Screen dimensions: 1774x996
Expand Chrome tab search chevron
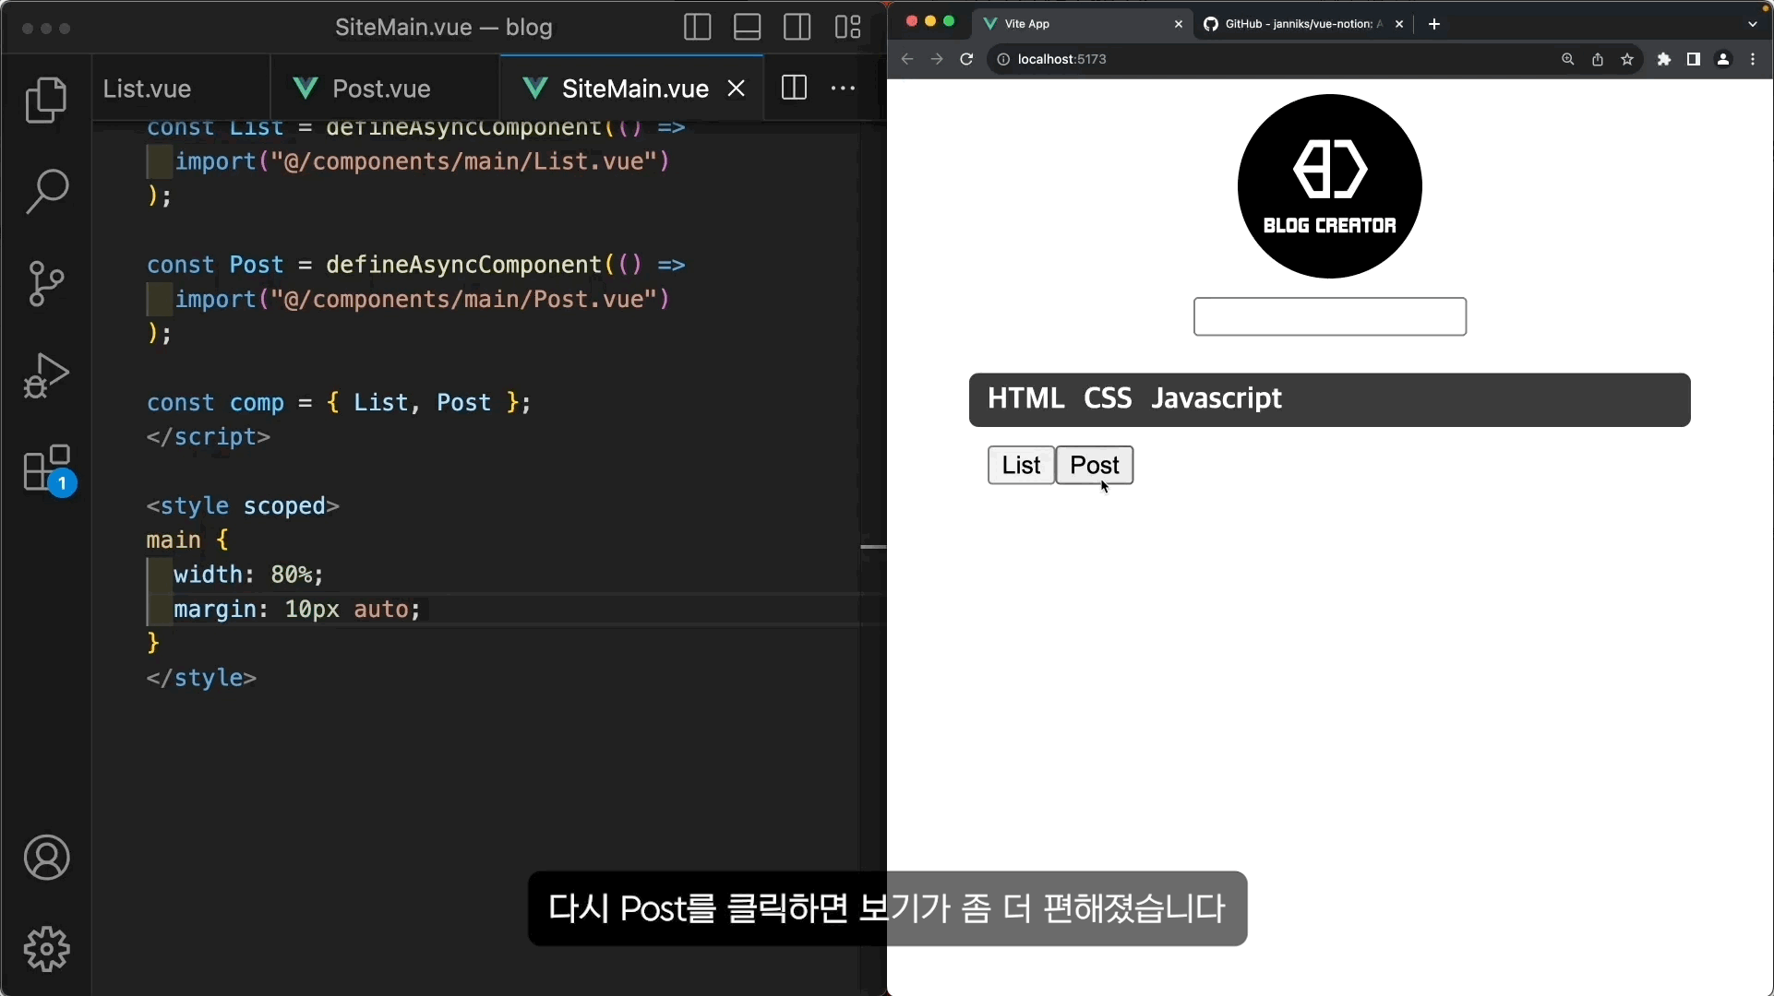1752,24
